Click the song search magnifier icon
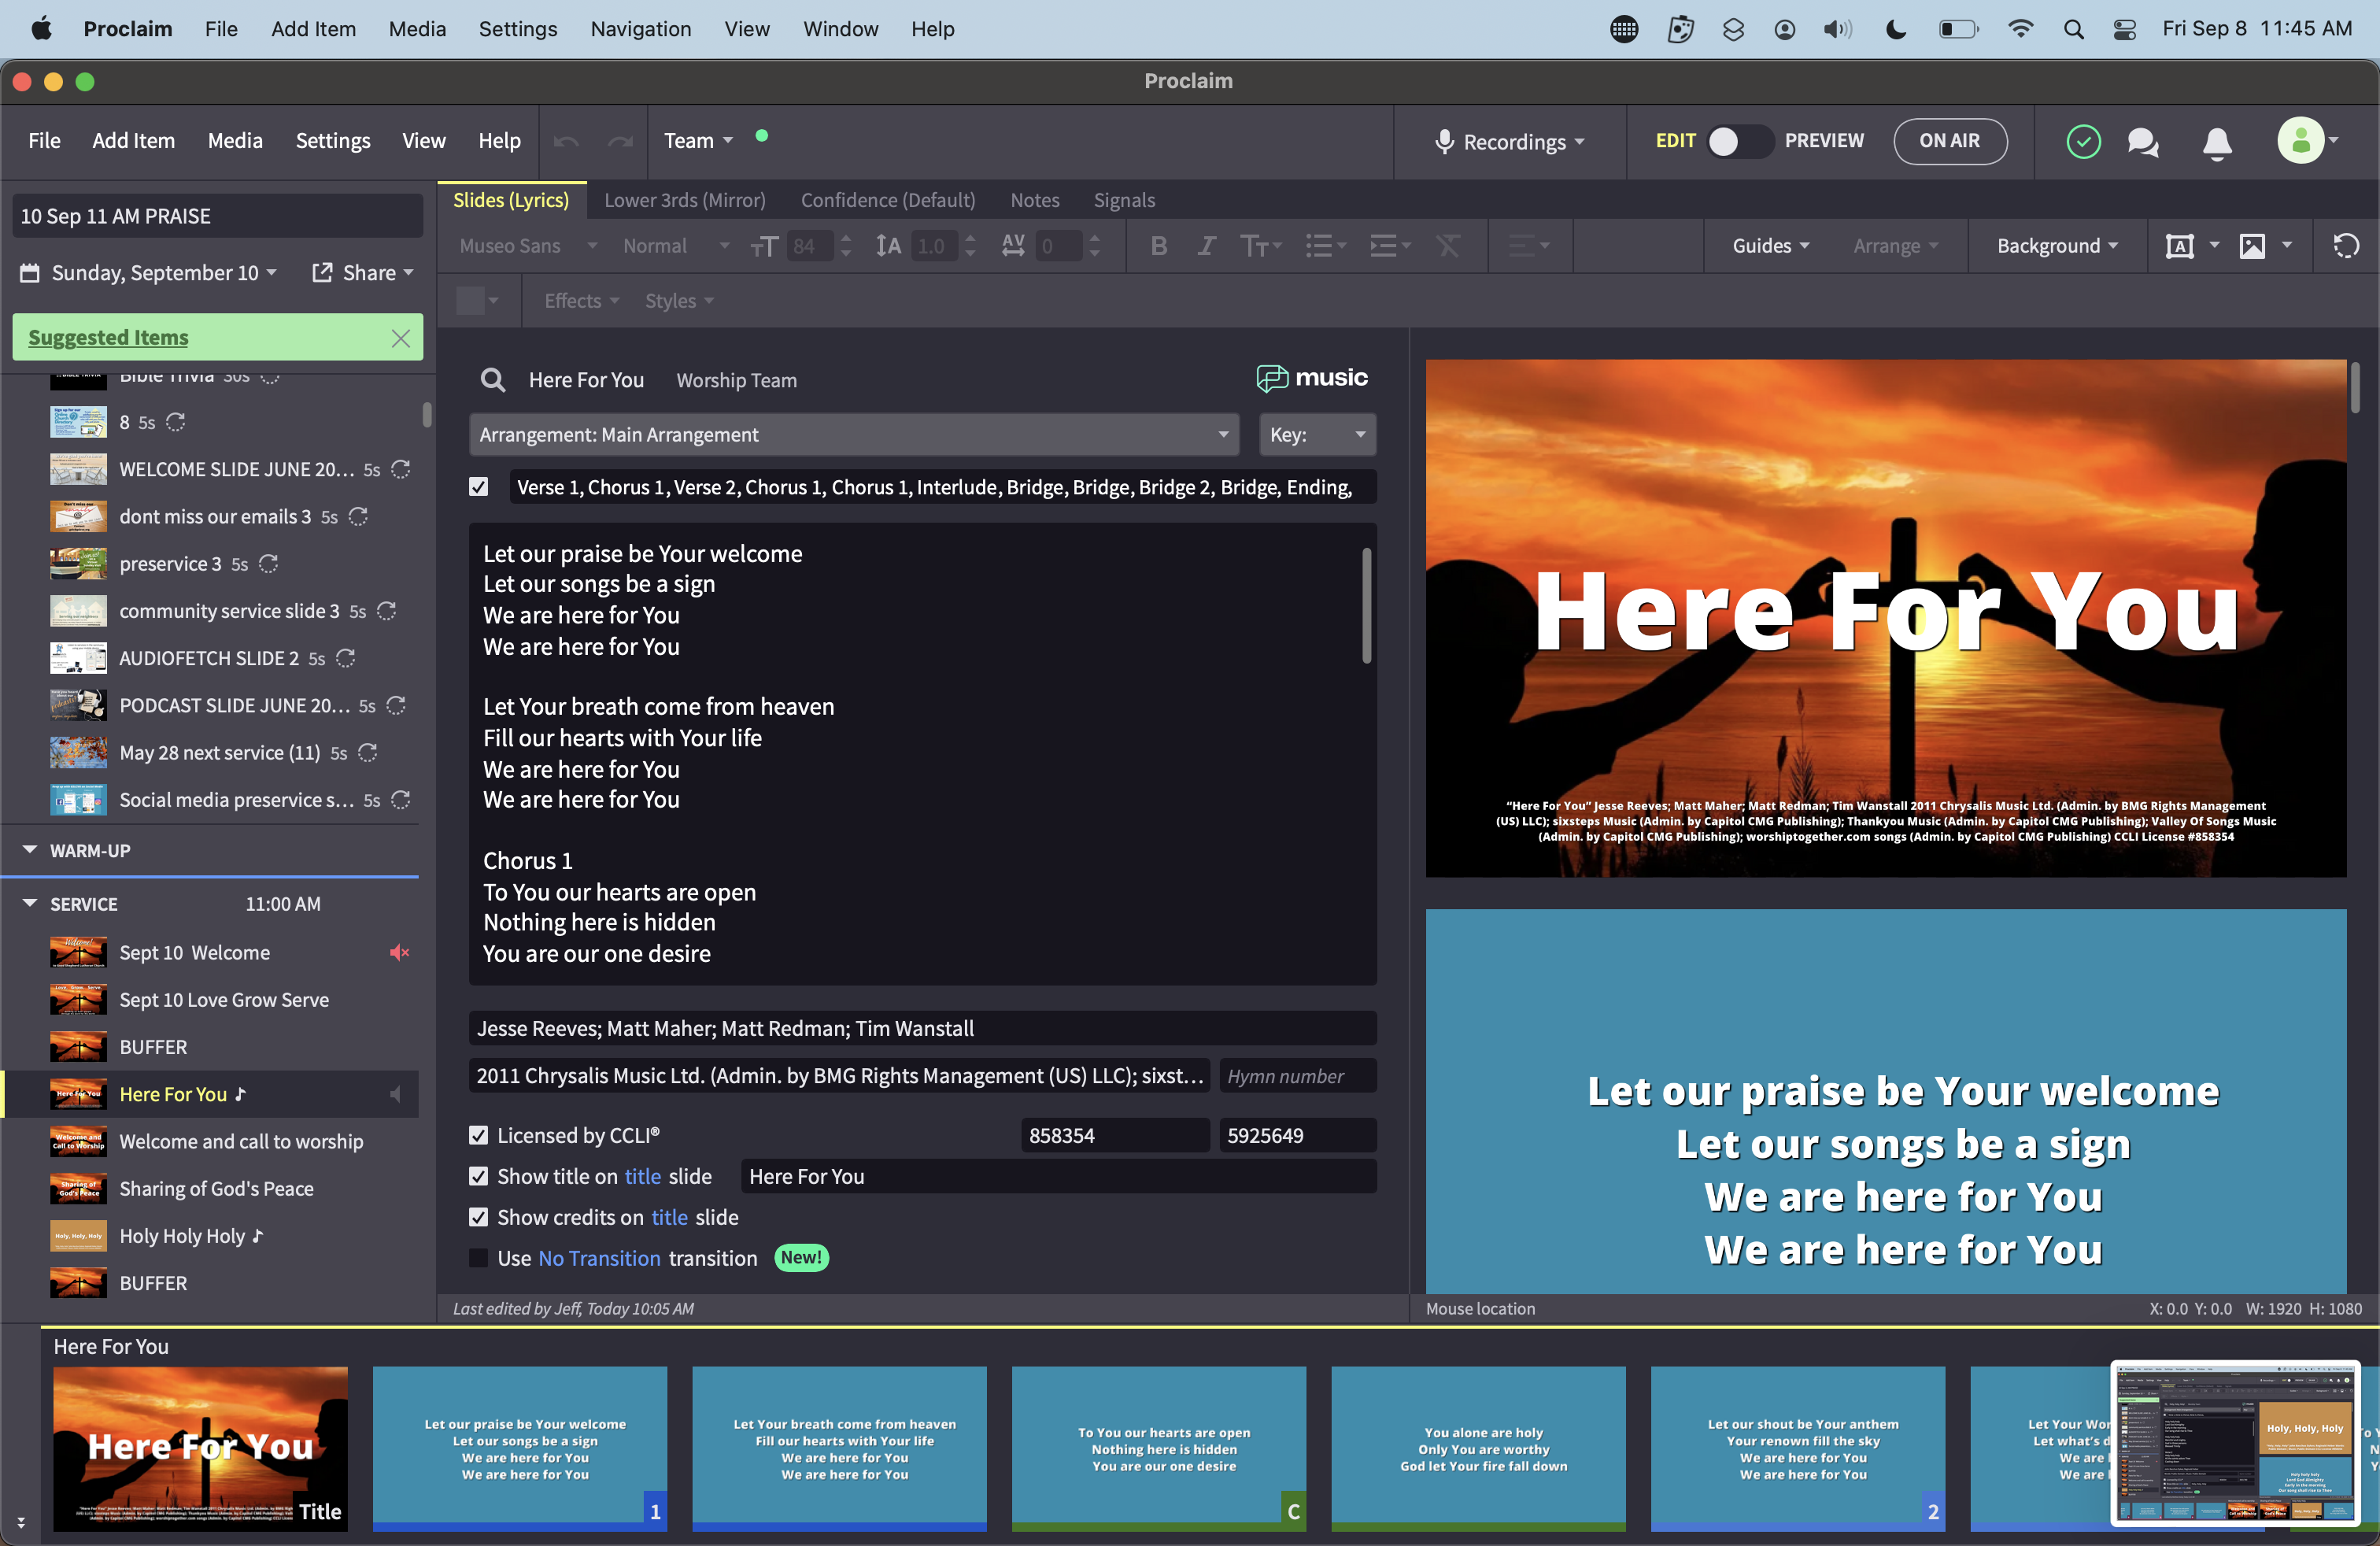 pyautogui.click(x=492, y=380)
